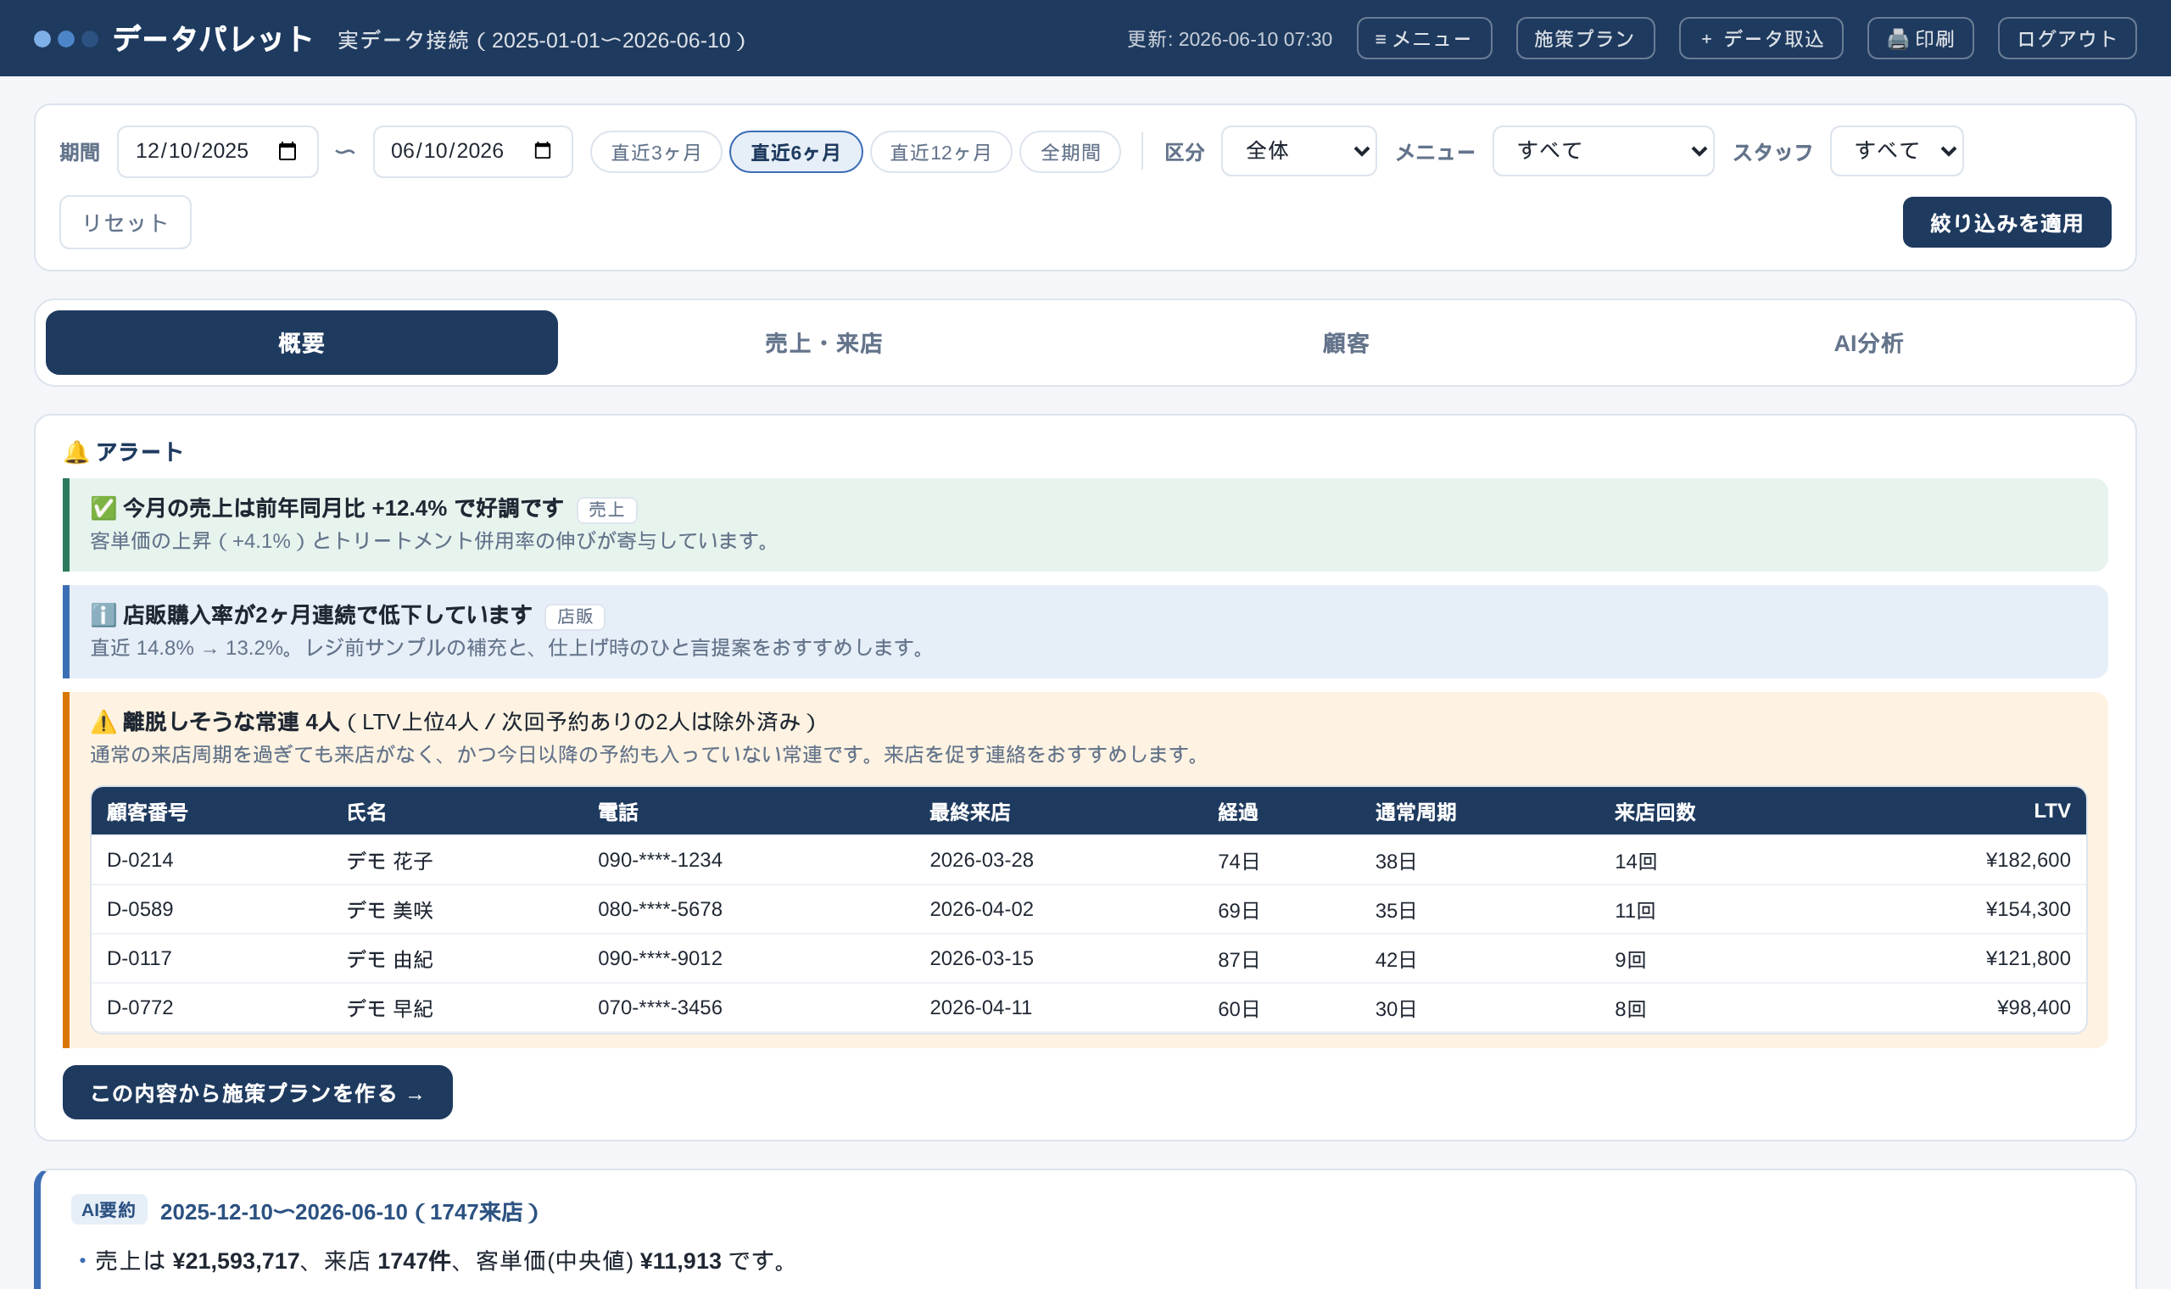Open calendar picker on end date 06/10/2026
The height and width of the screenshot is (1289, 2171).
pyautogui.click(x=543, y=151)
